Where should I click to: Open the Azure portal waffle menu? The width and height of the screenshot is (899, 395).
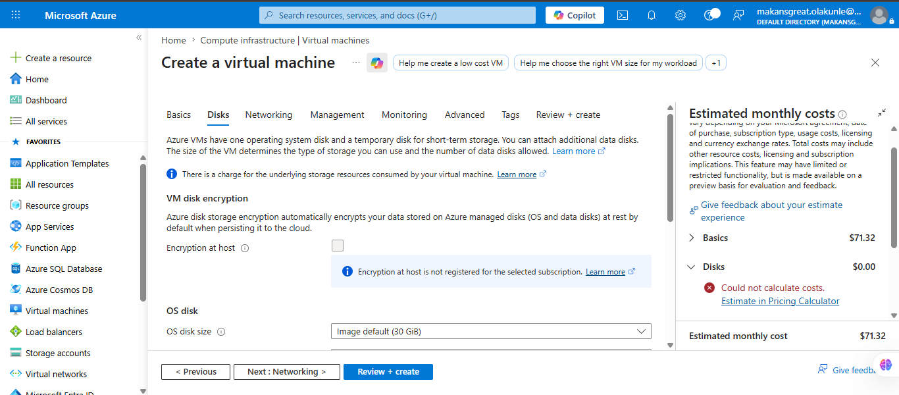pos(16,14)
